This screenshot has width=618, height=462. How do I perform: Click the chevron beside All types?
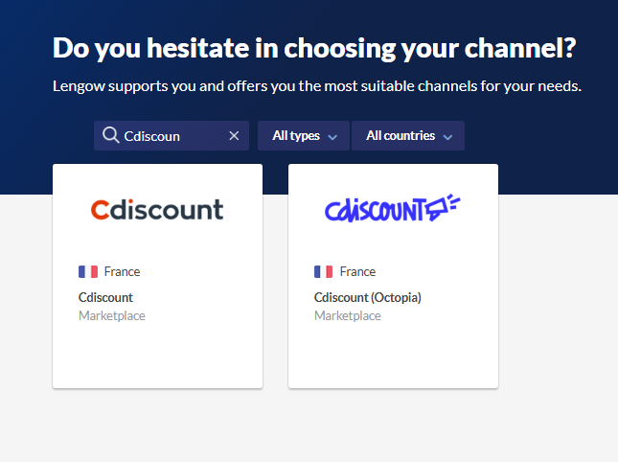click(x=332, y=137)
